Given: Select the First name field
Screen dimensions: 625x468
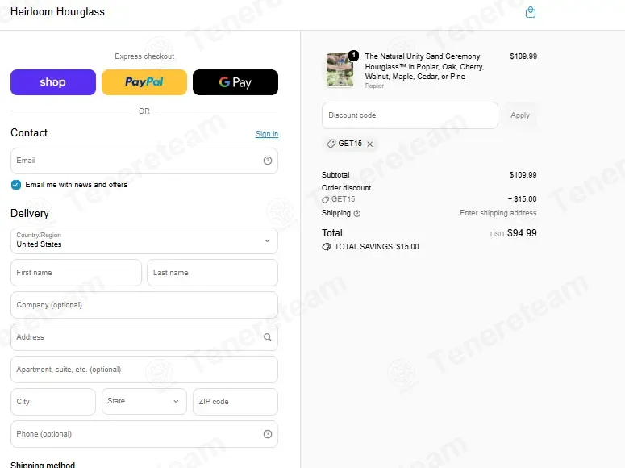Looking at the screenshot, I should tap(76, 273).
